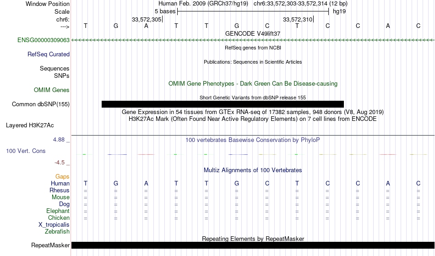
Task: Select the X_tropicalis species label
Action: (54, 225)
